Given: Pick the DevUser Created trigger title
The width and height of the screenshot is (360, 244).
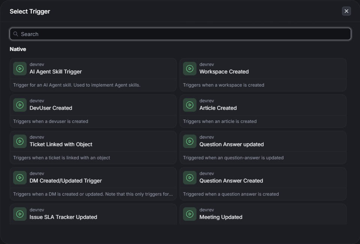Looking at the screenshot, I should tap(51, 108).
